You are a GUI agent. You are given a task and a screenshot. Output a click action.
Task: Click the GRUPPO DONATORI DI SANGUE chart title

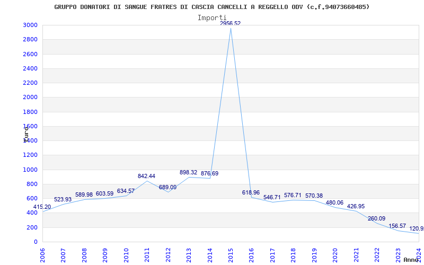coord(211,7)
